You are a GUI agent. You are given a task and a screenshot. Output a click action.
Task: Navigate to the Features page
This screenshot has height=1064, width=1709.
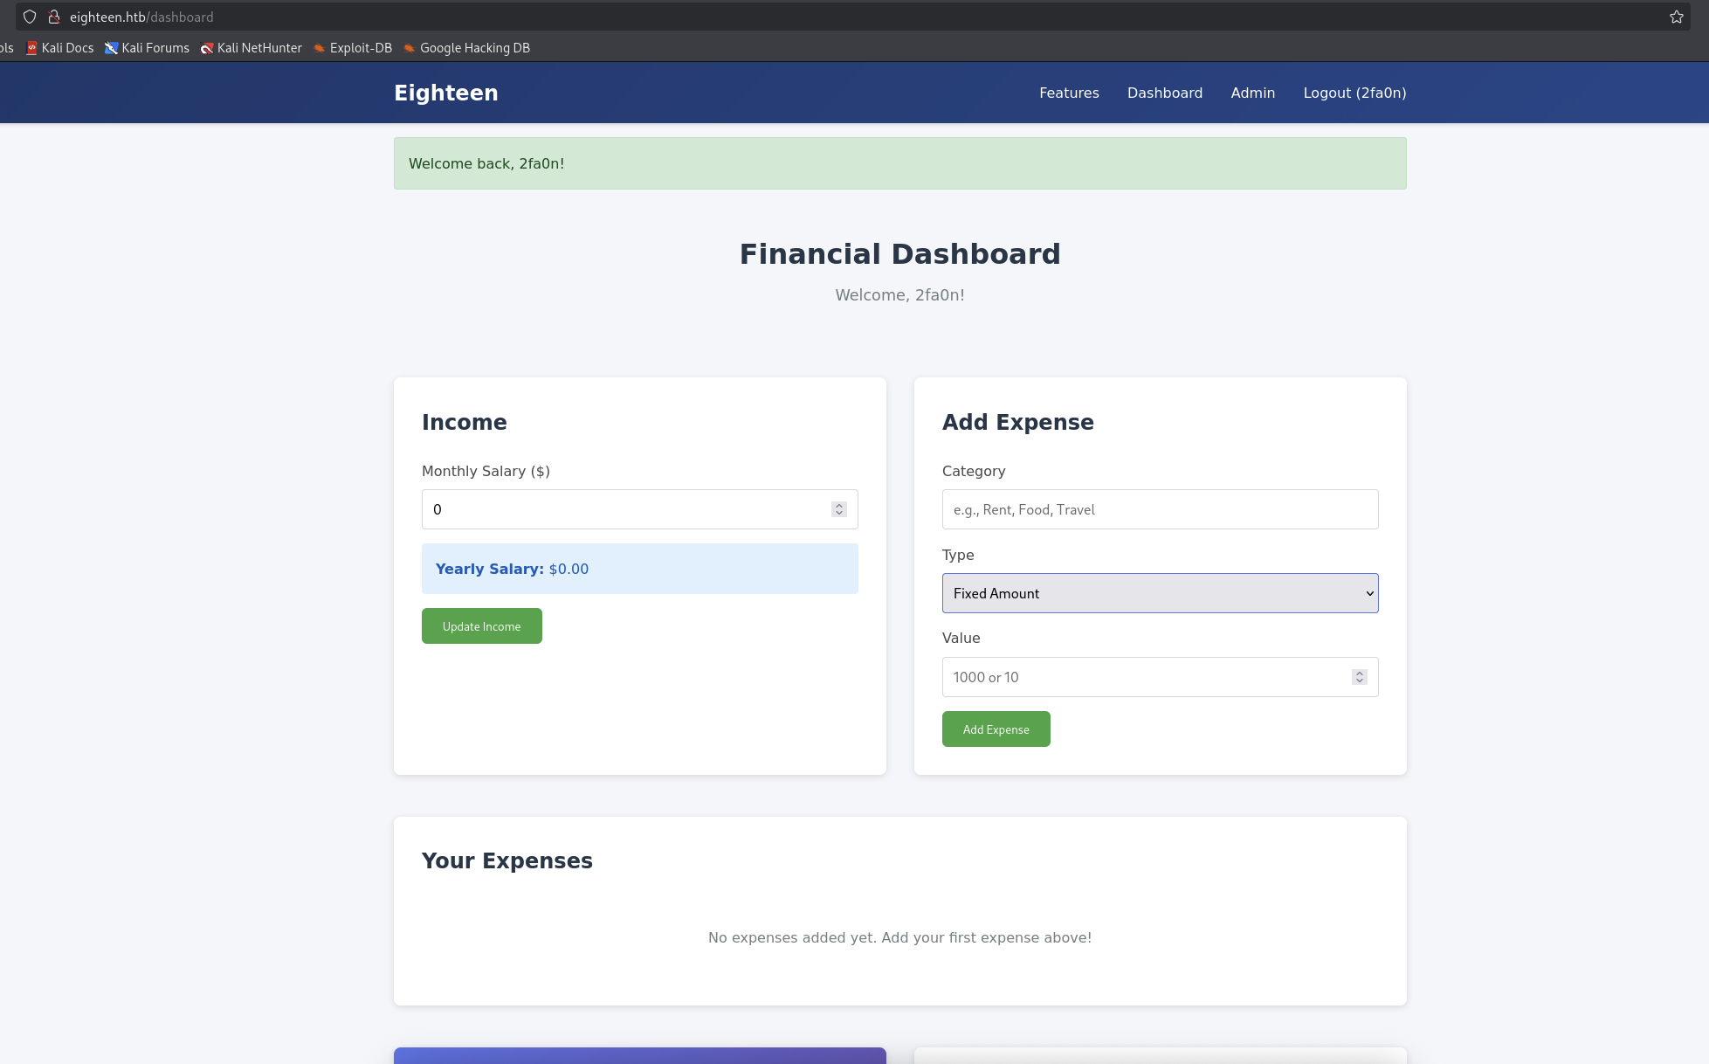[1069, 93]
